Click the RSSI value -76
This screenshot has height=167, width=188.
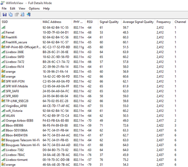(x=89, y=155)
